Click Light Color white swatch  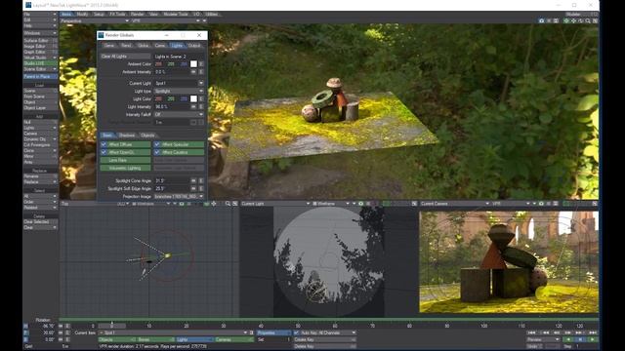pyautogui.click(x=193, y=98)
